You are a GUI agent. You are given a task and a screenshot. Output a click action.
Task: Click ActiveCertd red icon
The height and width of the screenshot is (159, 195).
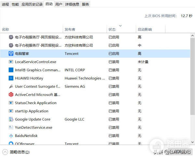11,94
